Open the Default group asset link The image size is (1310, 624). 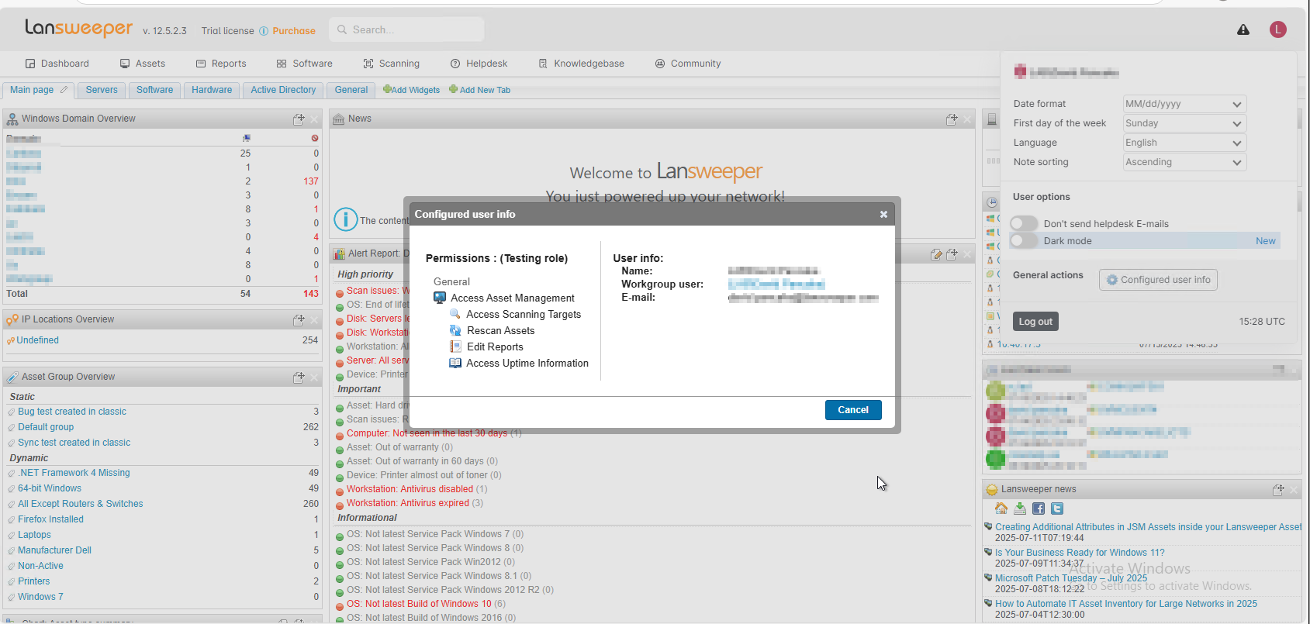tap(46, 427)
